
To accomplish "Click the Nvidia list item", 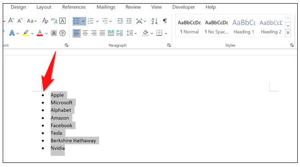I will click(x=58, y=148).
